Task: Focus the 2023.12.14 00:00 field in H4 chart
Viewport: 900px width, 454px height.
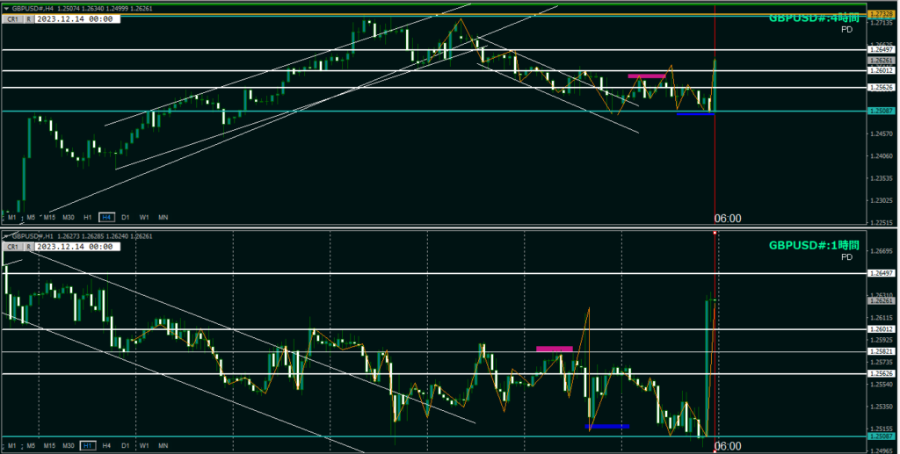Action: pyautogui.click(x=77, y=19)
